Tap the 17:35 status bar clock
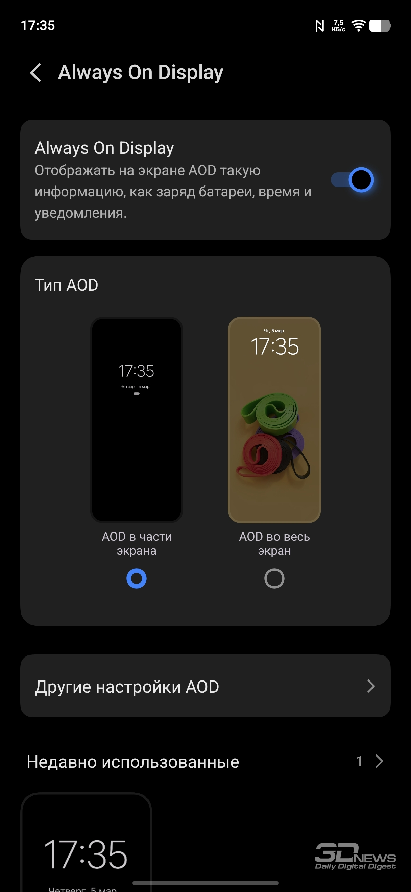 click(x=38, y=26)
